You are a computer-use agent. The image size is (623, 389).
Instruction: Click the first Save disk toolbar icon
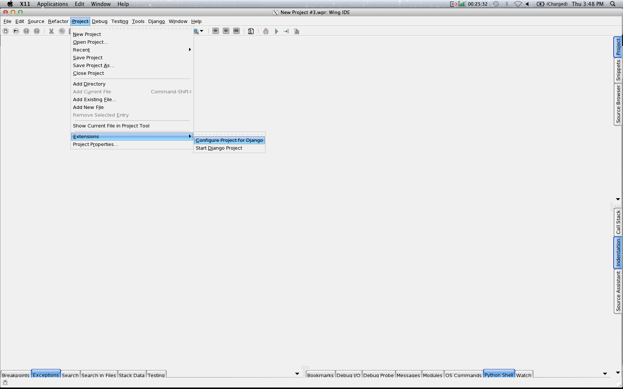(26, 31)
